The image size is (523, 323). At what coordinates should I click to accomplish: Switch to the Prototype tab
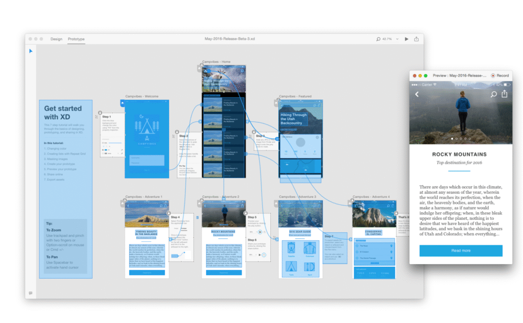[76, 39]
